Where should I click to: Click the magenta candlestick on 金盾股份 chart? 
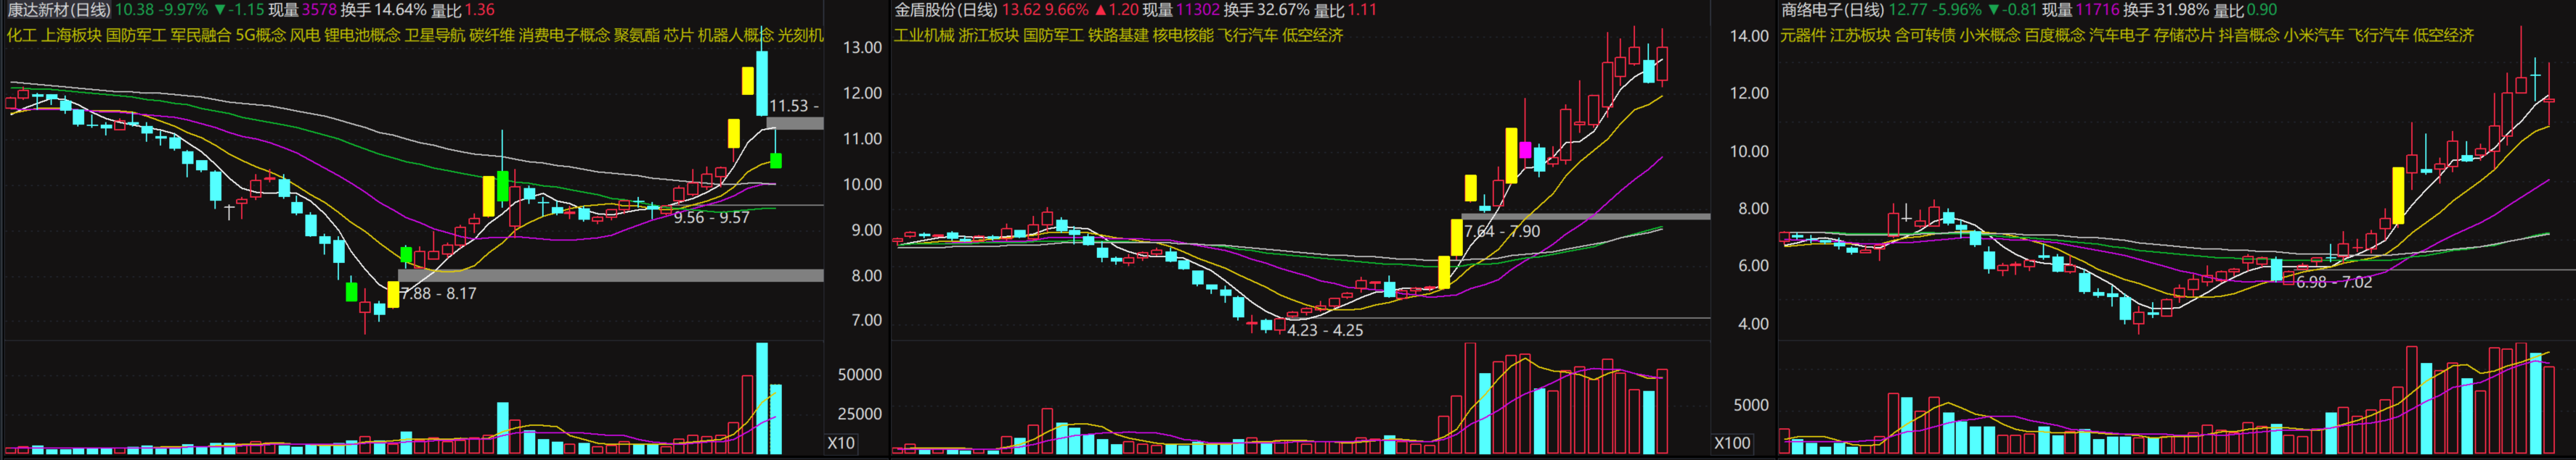point(1524,151)
